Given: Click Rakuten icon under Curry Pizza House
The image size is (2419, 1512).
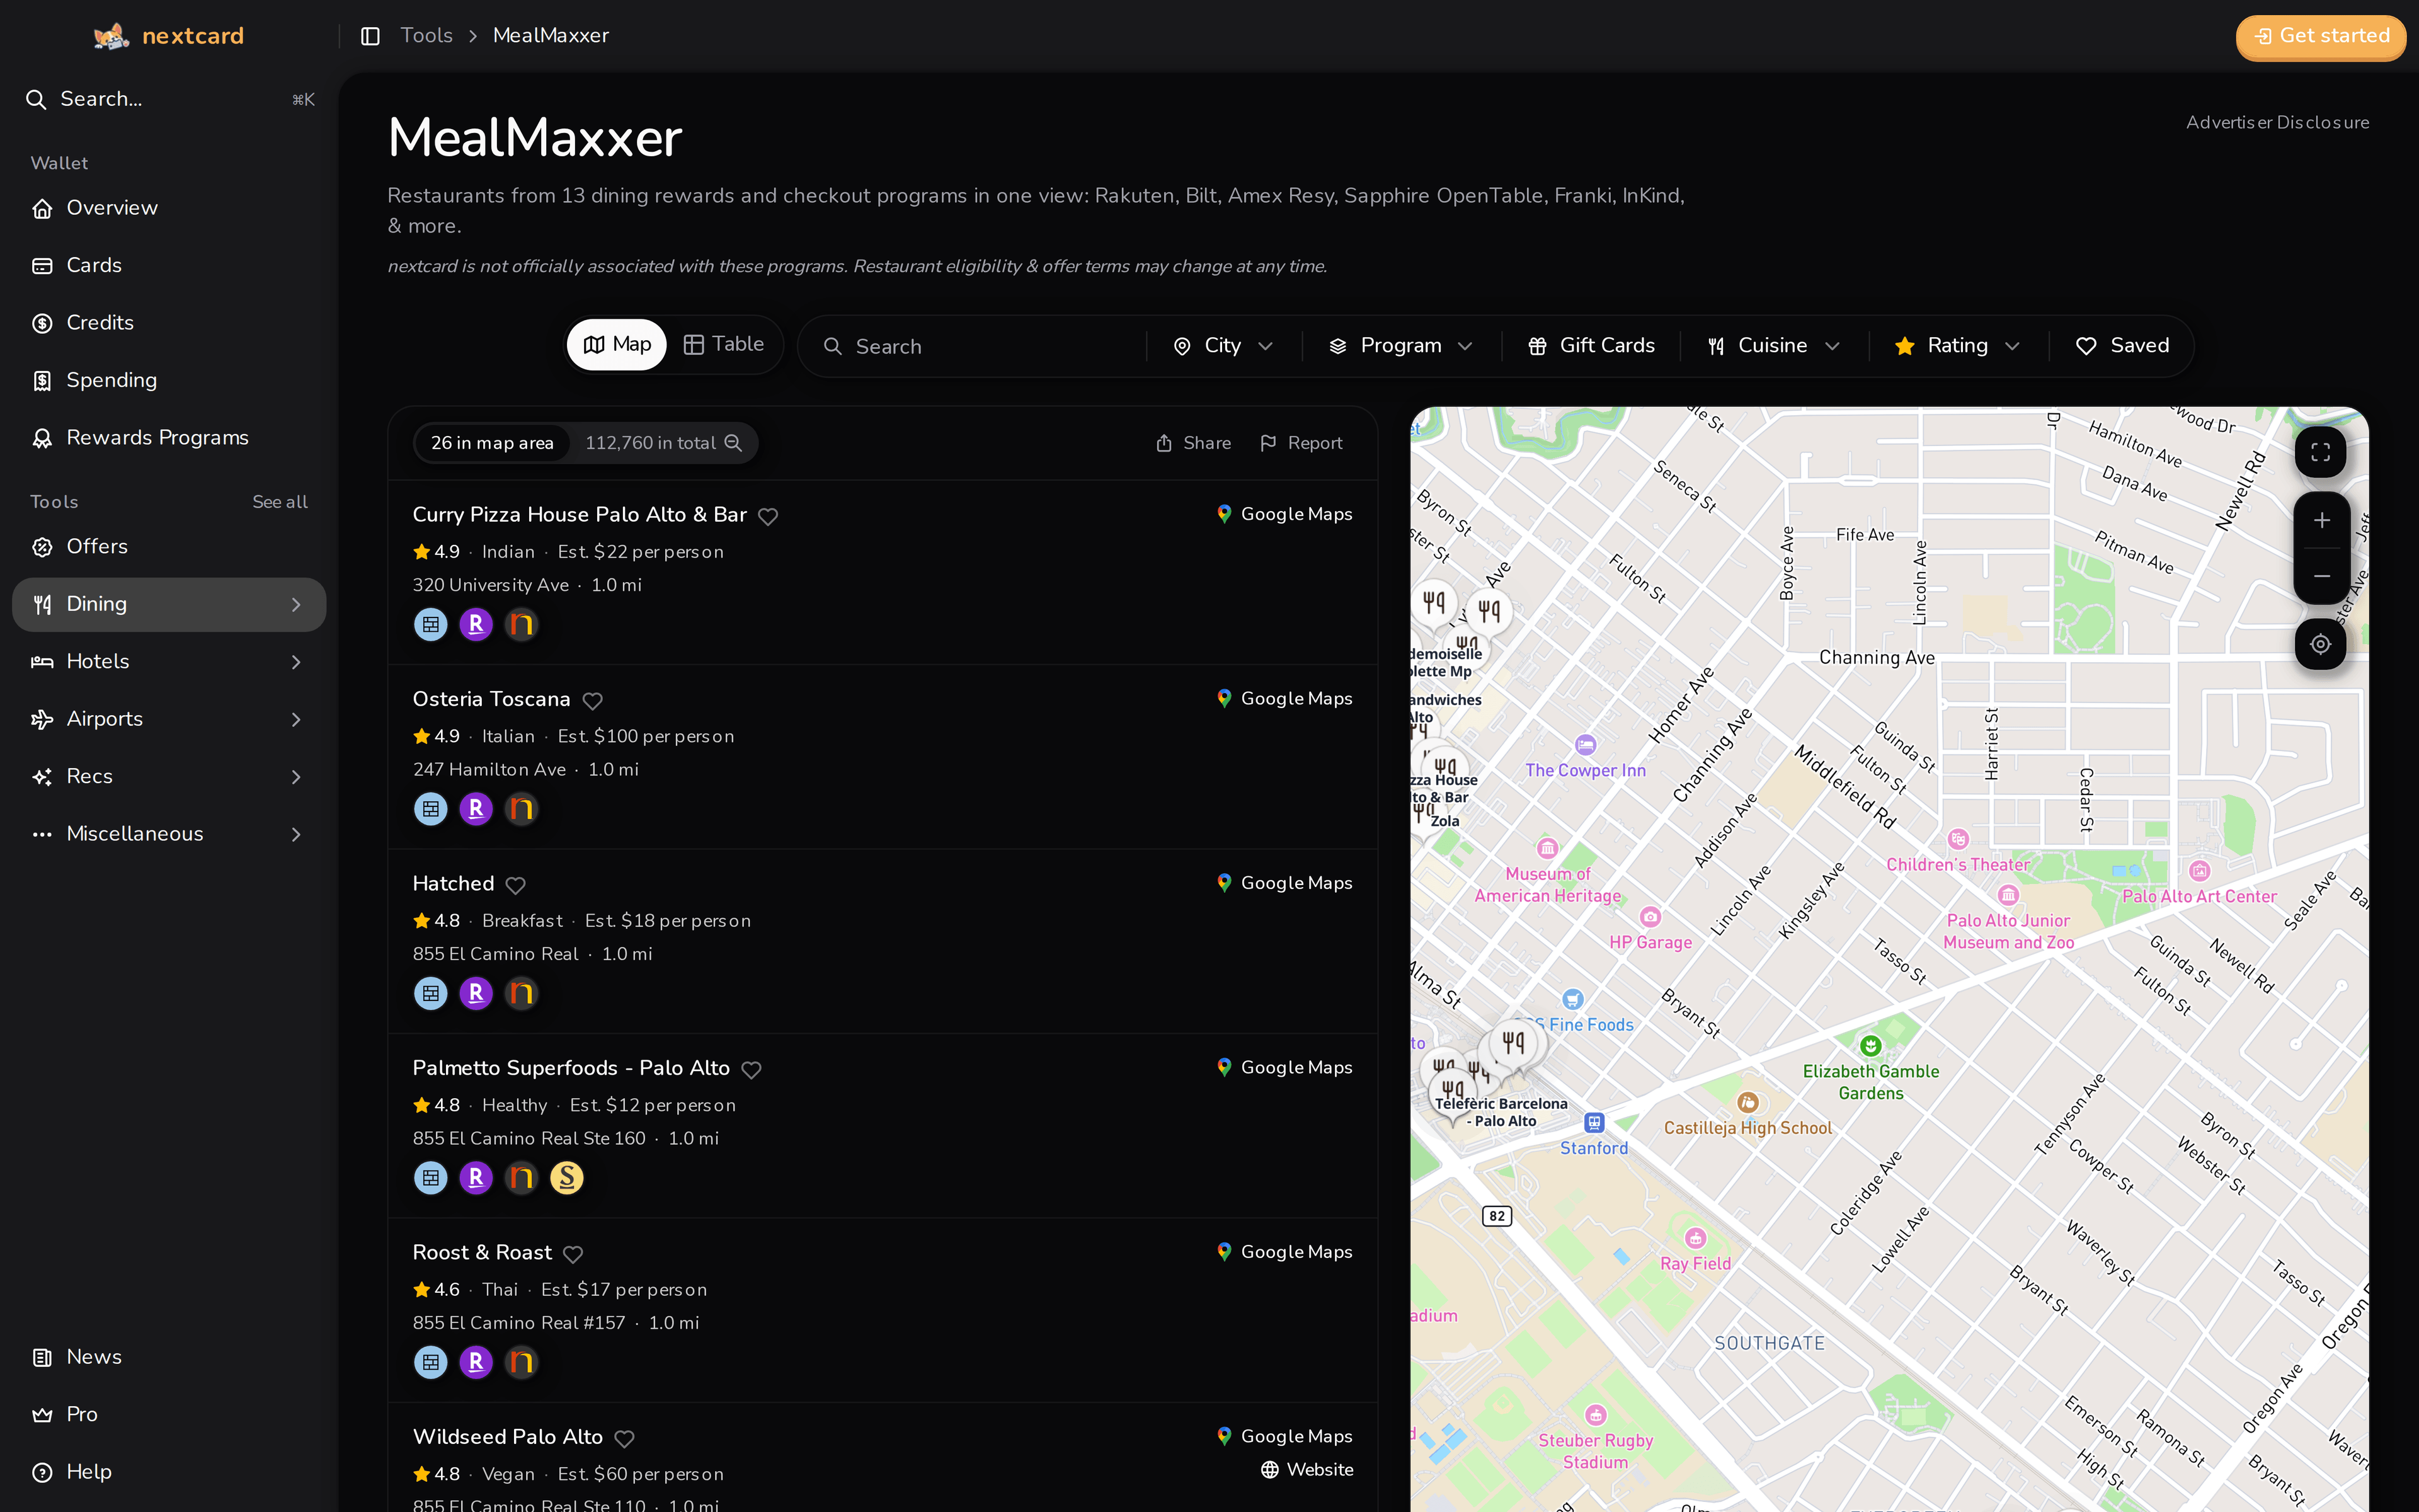Looking at the screenshot, I should [476, 625].
